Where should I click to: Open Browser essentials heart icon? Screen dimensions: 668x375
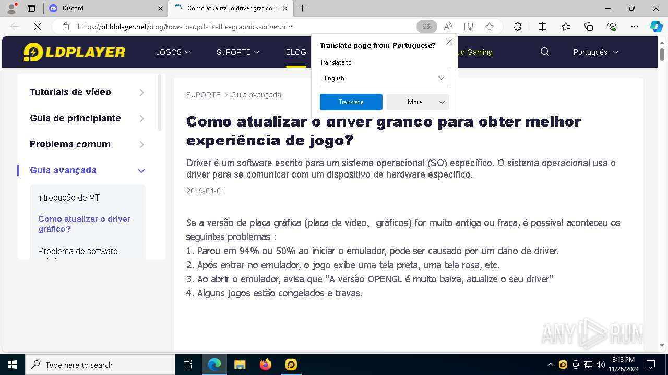tap(612, 27)
